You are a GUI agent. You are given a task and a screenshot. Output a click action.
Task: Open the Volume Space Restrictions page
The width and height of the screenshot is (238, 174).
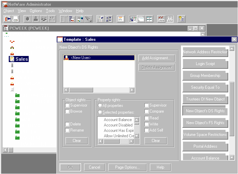coord(205,135)
